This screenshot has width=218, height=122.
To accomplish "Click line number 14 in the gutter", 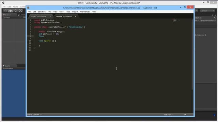I will coord(30,50).
